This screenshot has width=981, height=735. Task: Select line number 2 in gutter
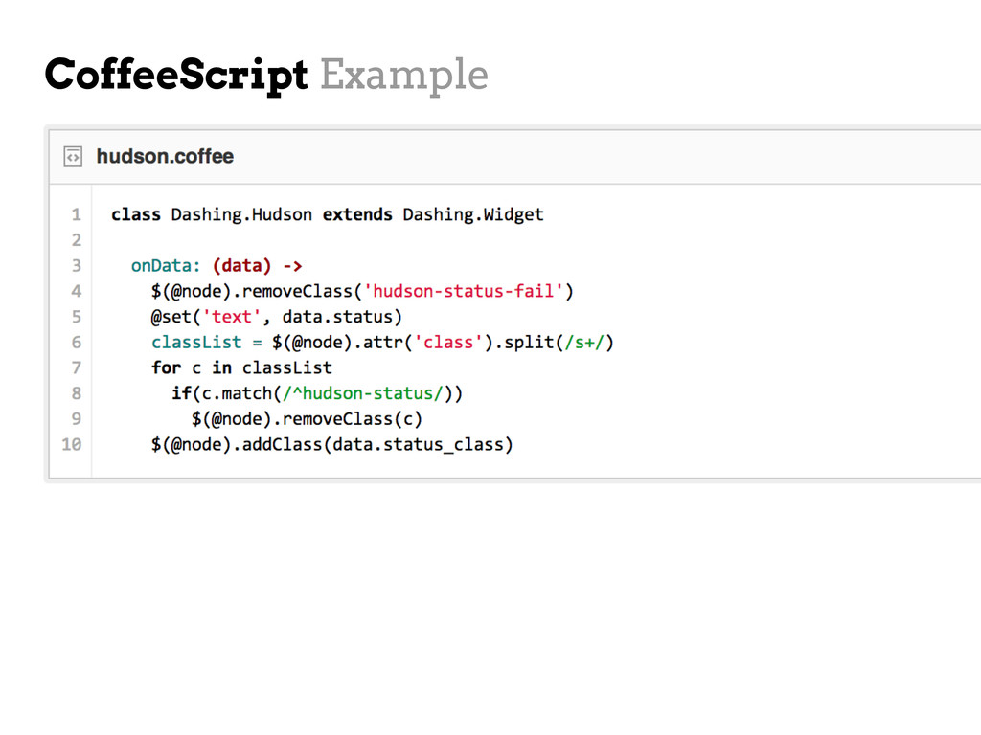[77, 240]
